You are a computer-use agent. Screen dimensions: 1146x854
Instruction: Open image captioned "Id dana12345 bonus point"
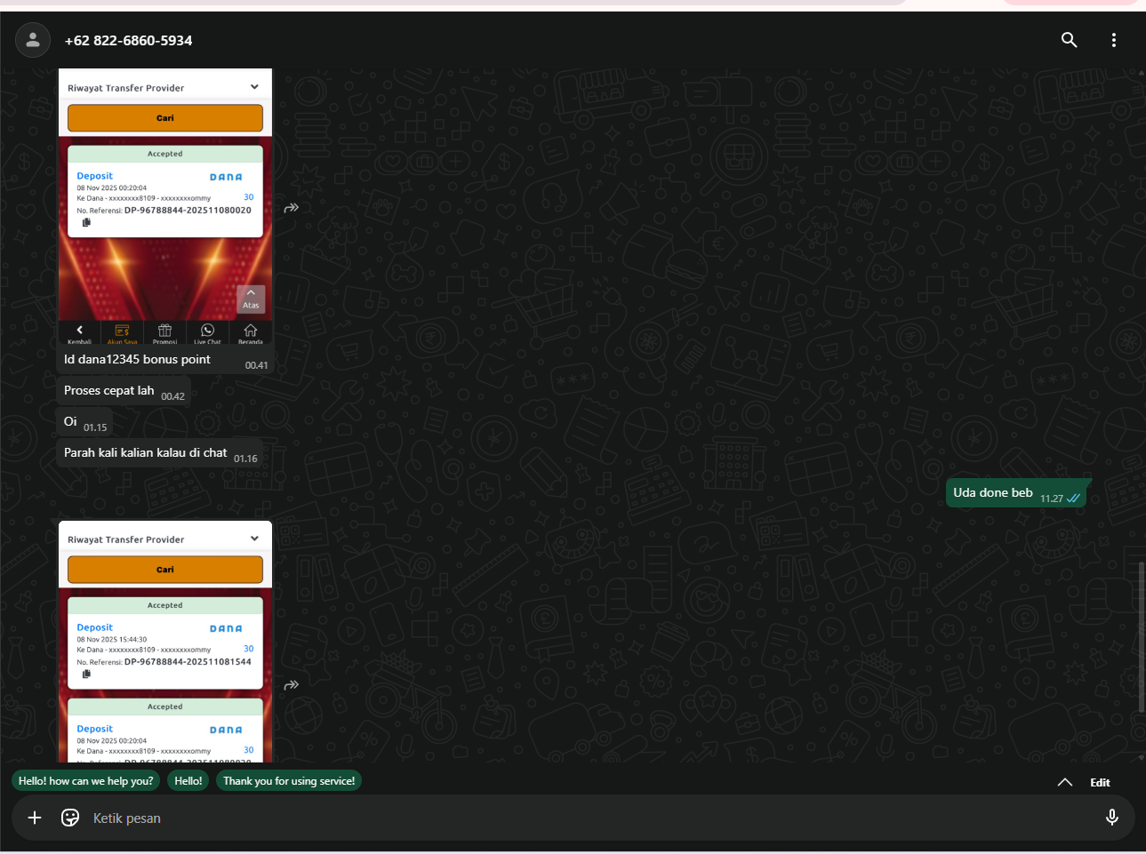coord(165,207)
